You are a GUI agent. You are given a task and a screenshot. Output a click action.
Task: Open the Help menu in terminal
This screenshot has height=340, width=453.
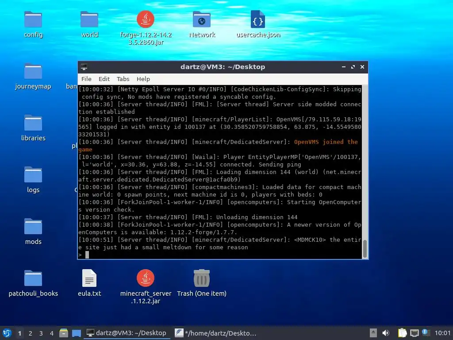pyautogui.click(x=143, y=79)
